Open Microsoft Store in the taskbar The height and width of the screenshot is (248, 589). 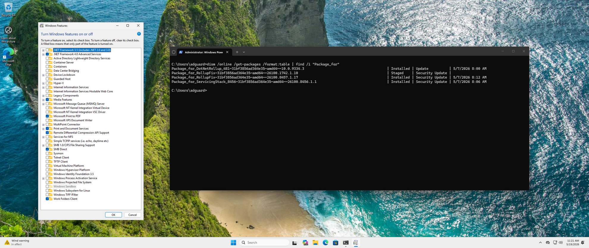click(336, 243)
